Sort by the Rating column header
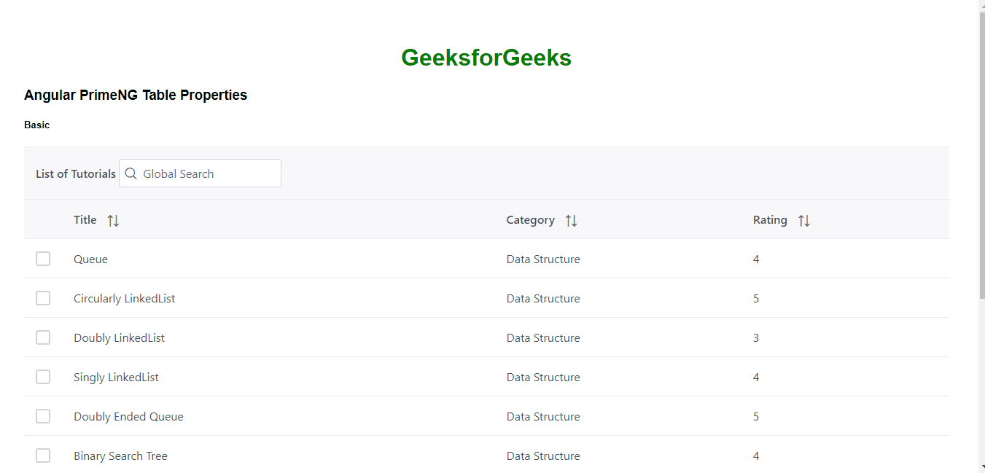Screen dimensions: 985x473 tap(770, 219)
